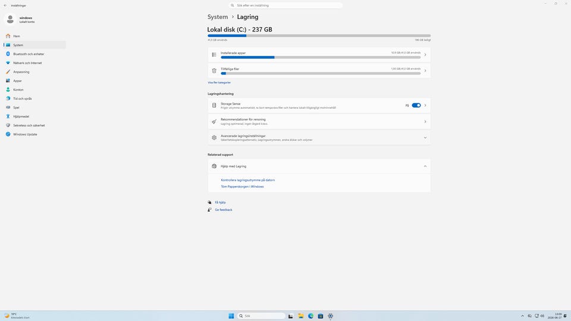The image size is (571, 321).
Task: Focus the Sök efter en inställning field
Action: (x=285, y=5)
